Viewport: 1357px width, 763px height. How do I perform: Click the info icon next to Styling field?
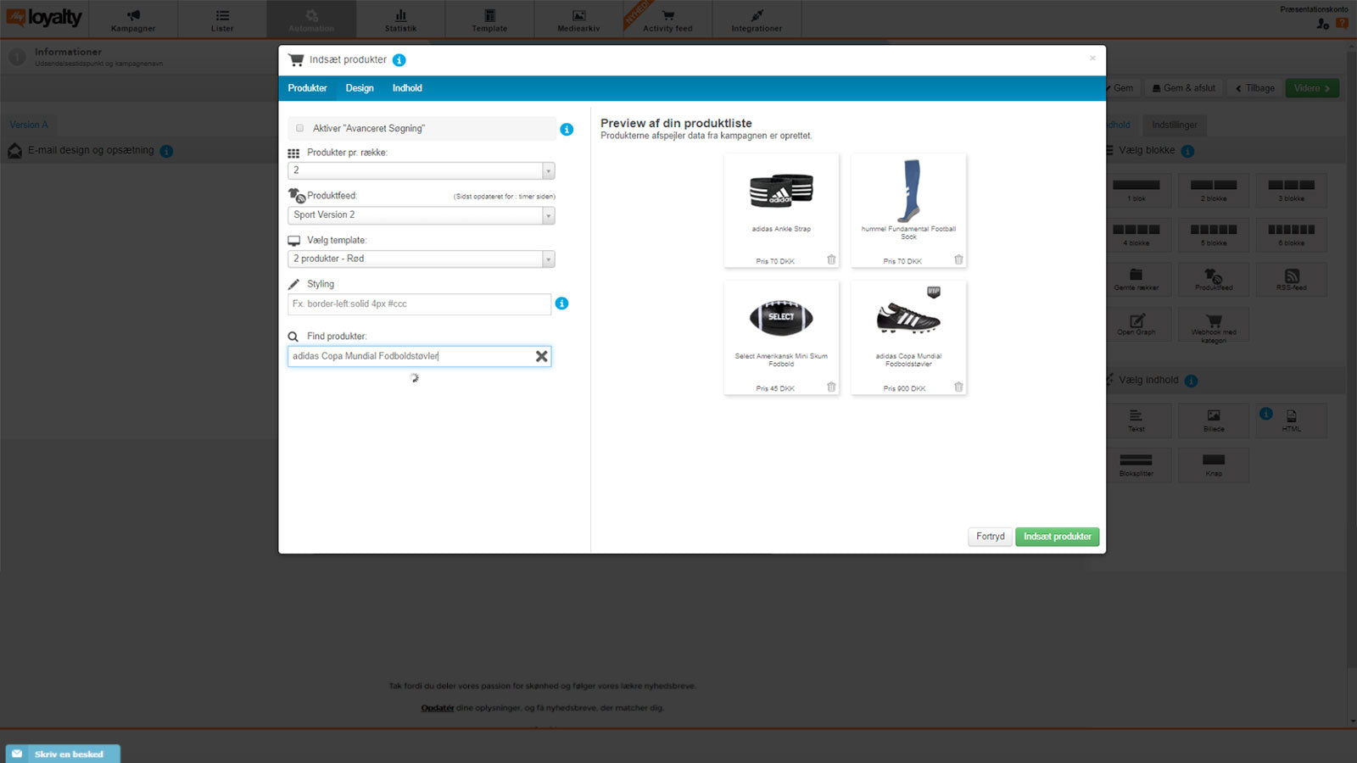(561, 304)
